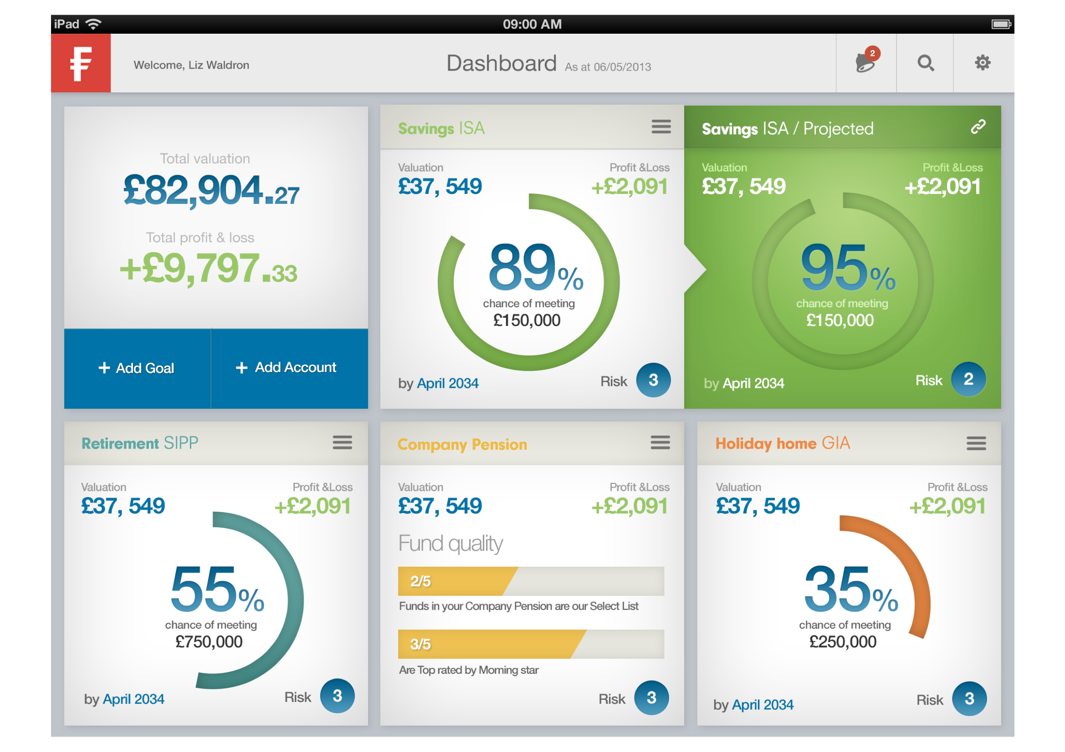Click the 3/5 Morning star rating bar

click(531, 644)
